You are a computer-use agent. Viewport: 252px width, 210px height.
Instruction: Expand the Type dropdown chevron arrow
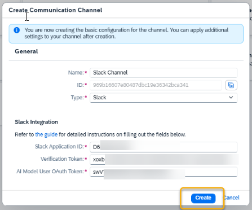tap(231, 98)
